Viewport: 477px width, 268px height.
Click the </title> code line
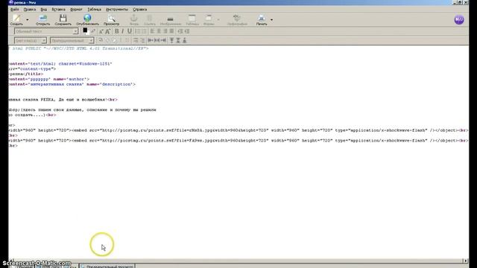pyautogui.click(x=26, y=74)
